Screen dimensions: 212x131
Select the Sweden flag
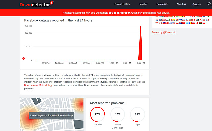pyautogui.click(x=174, y=20)
